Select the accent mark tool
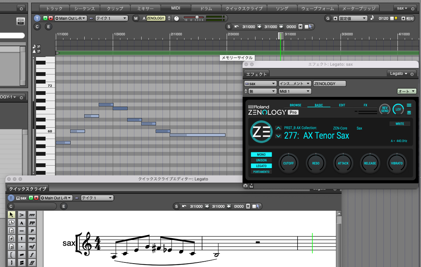Viewport: 421px width, 267px height. click(x=22, y=215)
